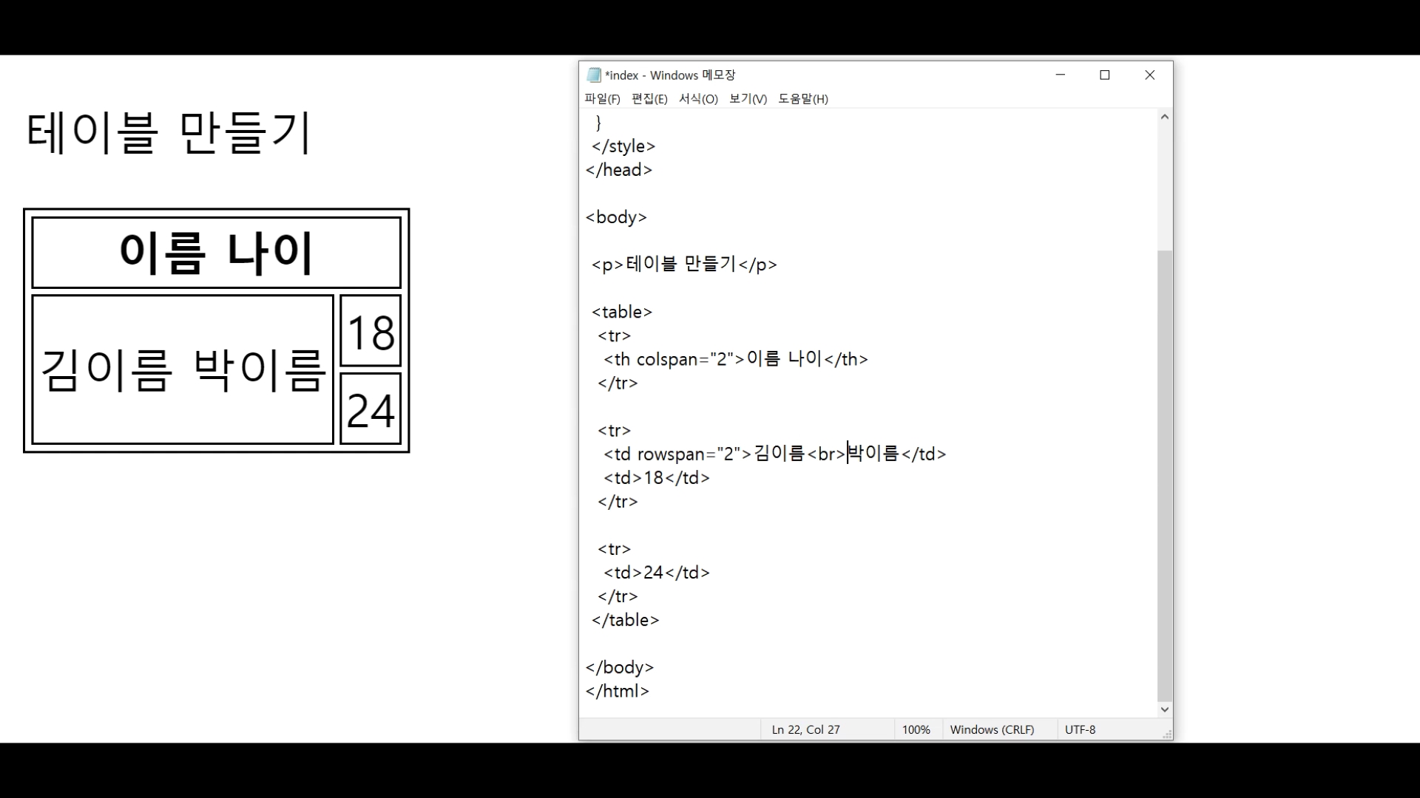Click the 100% zoom status indicator

pos(916,729)
